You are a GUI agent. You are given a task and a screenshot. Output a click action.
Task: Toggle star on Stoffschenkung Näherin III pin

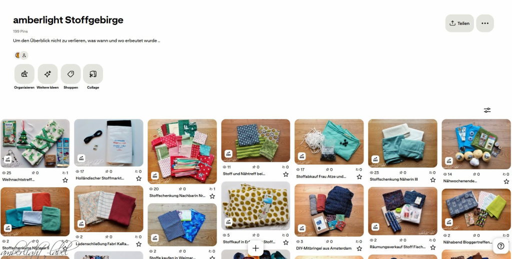pyautogui.click(x=433, y=180)
